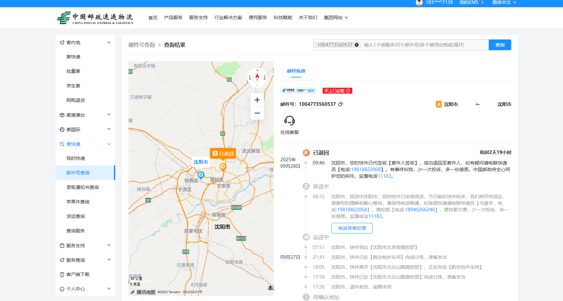Open the 简体中文 language dropdown
The height and width of the screenshot is (301, 563).
(504, 3)
